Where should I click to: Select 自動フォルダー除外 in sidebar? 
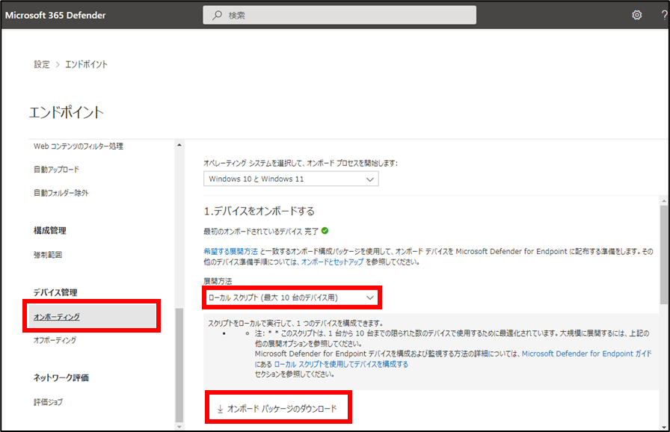[x=61, y=193]
